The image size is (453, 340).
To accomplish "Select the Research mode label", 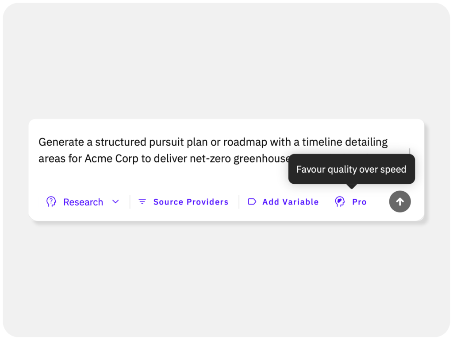I will 83,202.
